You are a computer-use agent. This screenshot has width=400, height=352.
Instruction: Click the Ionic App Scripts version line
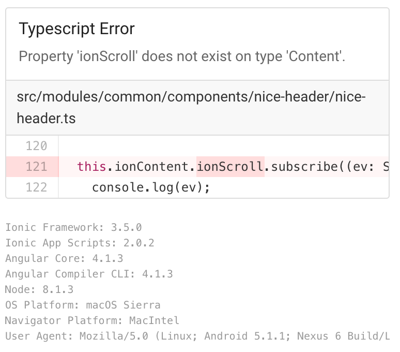[80, 243]
